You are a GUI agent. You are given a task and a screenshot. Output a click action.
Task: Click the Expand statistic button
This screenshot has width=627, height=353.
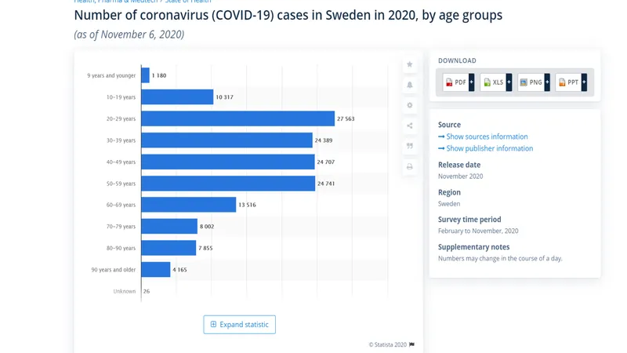coord(239,325)
